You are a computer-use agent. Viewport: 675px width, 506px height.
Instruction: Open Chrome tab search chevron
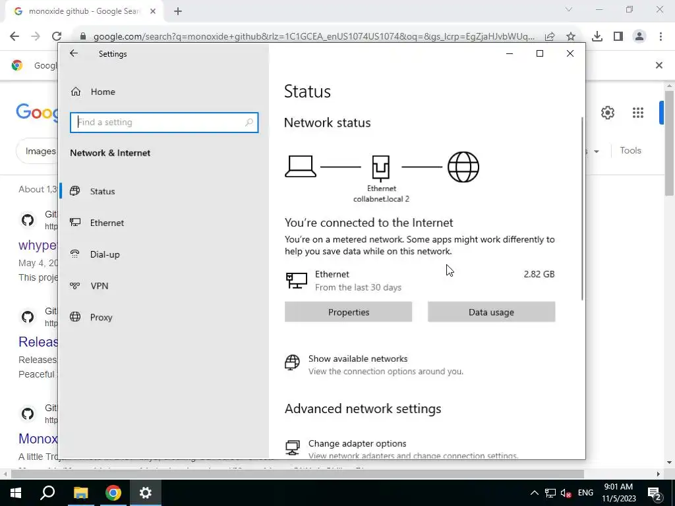pyautogui.click(x=569, y=9)
